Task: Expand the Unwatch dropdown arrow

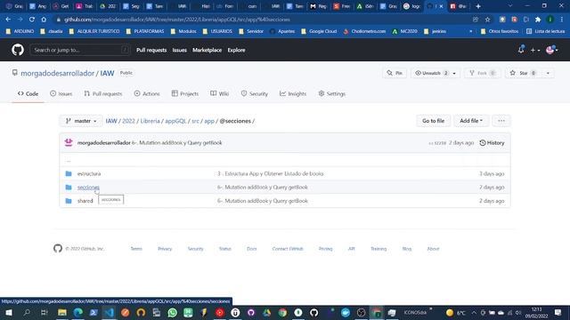Action: (x=454, y=73)
